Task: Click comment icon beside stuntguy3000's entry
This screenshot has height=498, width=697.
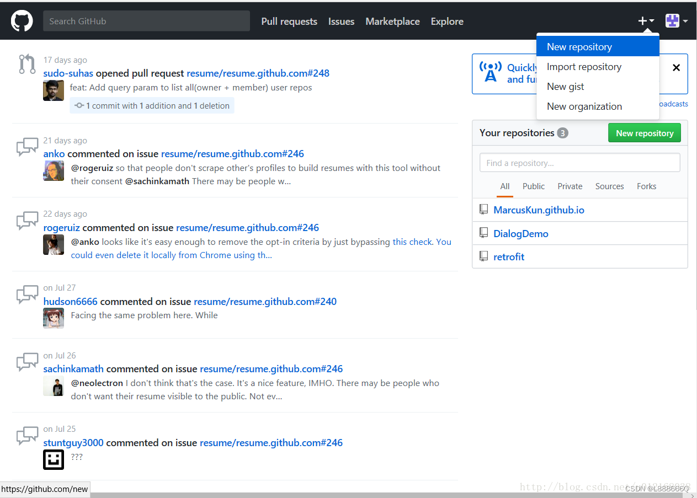Action: [x=27, y=435]
